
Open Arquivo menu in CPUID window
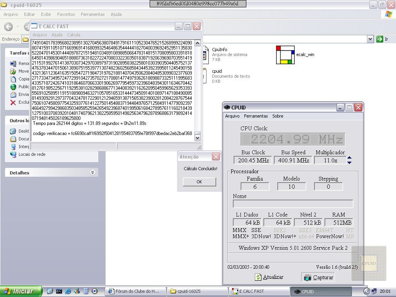(x=232, y=116)
